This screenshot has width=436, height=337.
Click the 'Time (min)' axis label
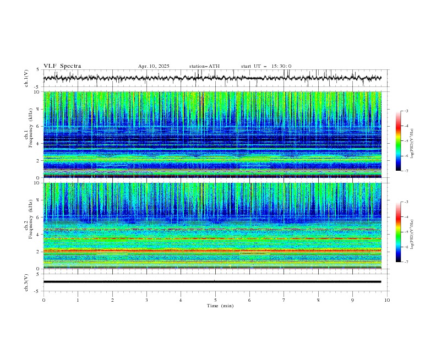220,306
